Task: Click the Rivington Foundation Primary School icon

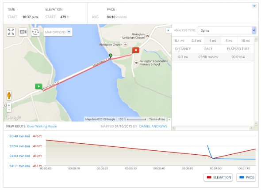Action: [x=136, y=63]
